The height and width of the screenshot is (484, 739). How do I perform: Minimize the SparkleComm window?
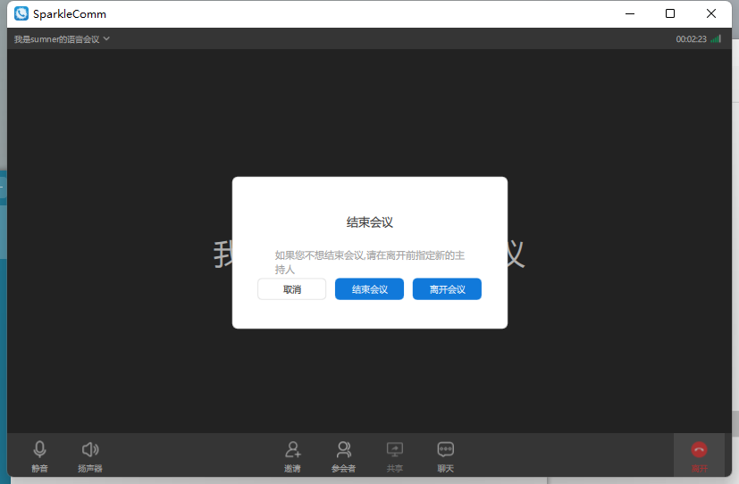point(630,13)
